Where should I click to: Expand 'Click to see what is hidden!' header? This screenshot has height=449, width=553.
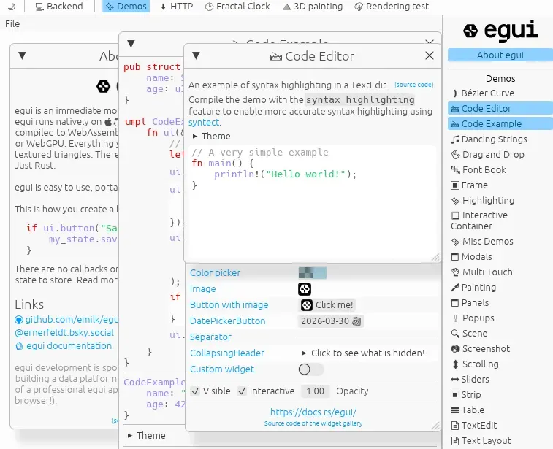(362, 353)
